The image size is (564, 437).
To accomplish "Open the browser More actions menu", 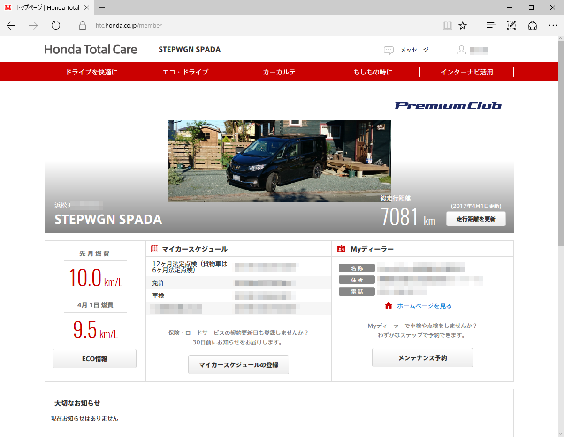I will 553,26.
